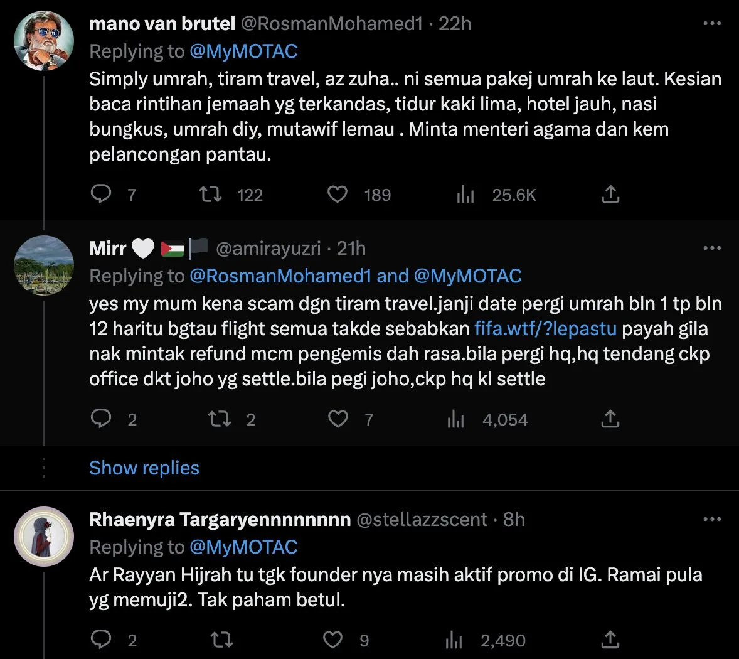
Task: Open the fifa.wtf/?lepastu link
Action: 545,329
